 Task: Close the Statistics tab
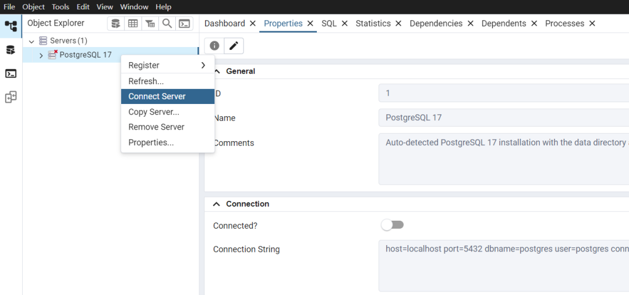pyautogui.click(x=398, y=24)
